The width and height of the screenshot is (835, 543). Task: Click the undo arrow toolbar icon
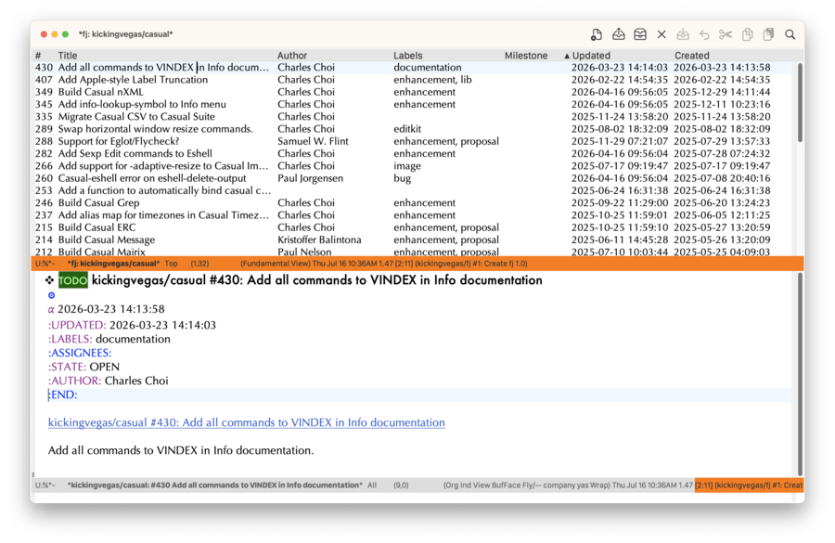704,34
